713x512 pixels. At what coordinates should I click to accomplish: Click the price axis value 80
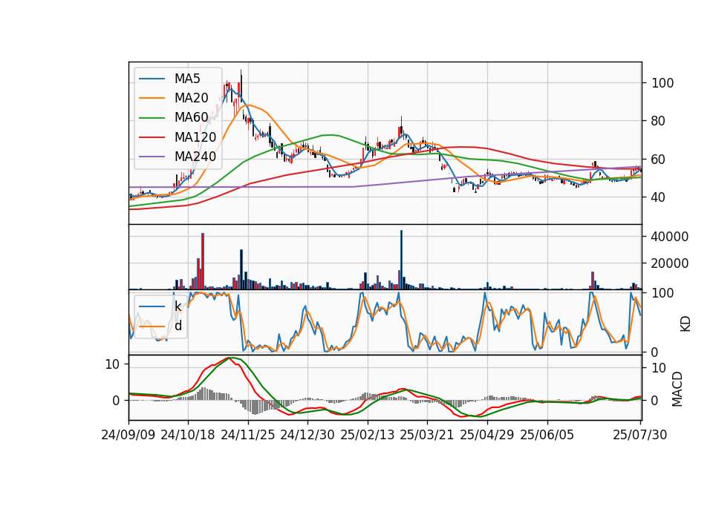coord(659,121)
